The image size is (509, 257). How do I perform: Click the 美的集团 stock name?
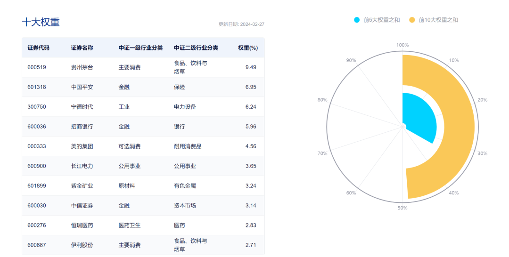tap(82, 146)
